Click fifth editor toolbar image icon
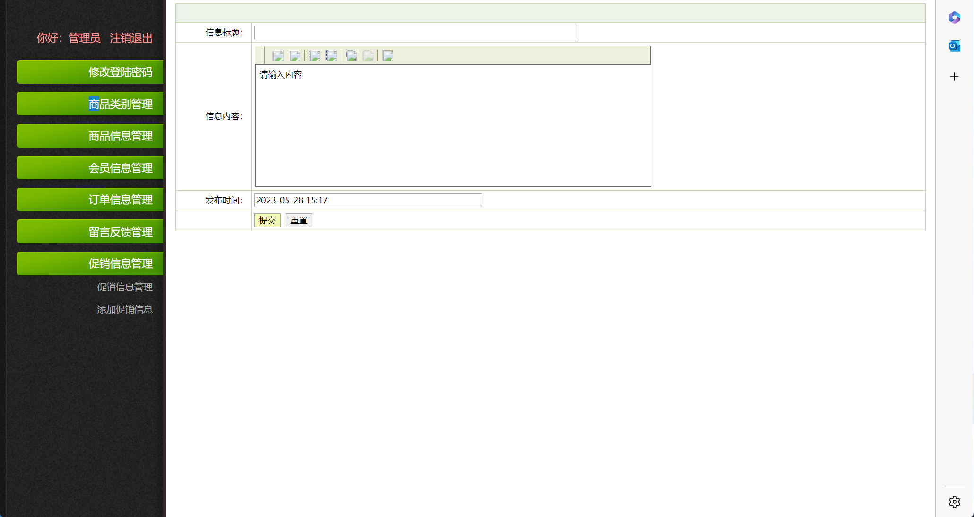974x517 pixels. pos(351,55)
